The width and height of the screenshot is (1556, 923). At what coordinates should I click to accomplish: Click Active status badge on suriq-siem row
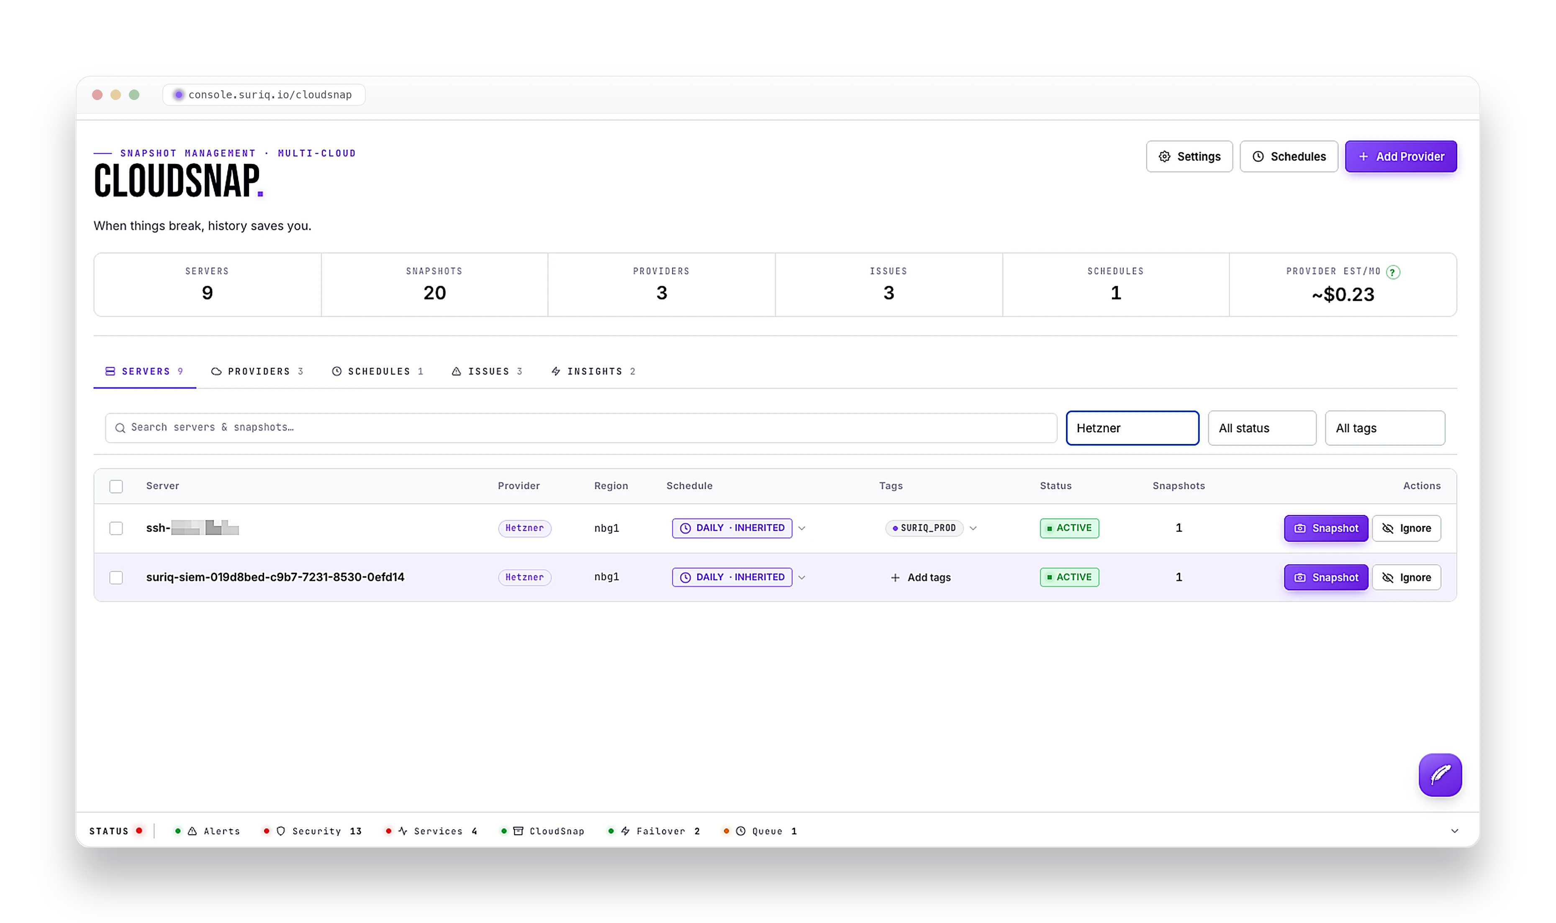(x=1069, y=577)
